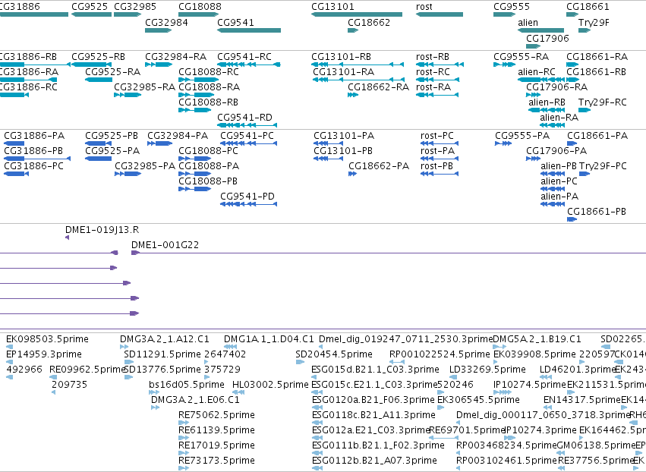
Task: Click the DME1-001G22 BAC label
Action: (x=165, y=245)
